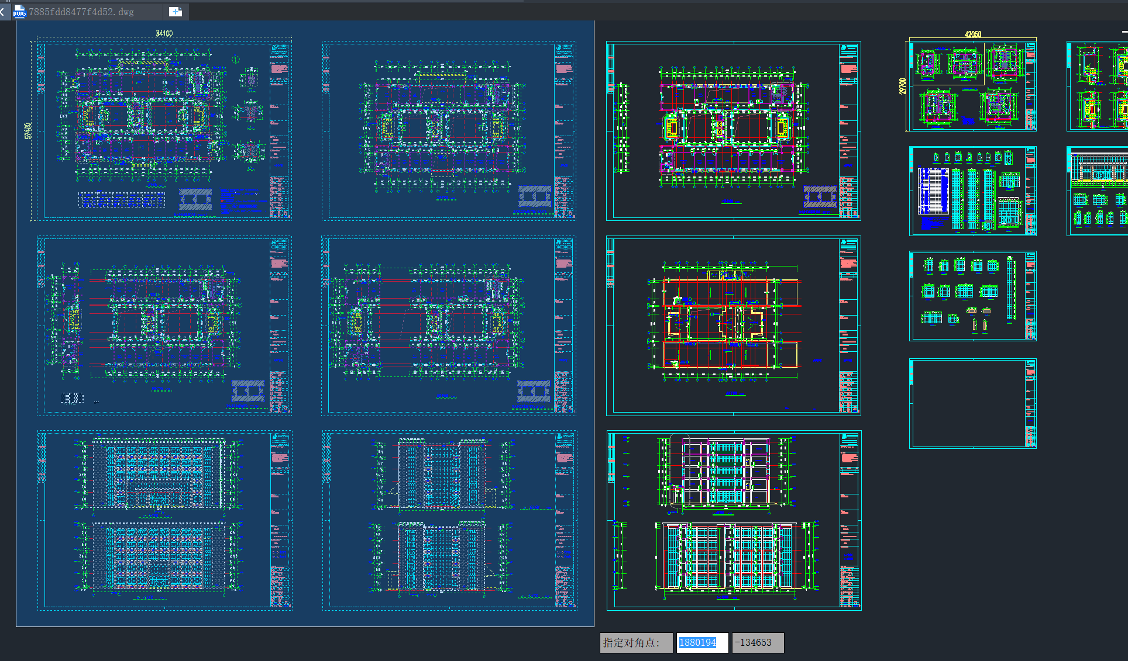This screenshot has width=1128, height=661.
Task: Select the floor plan sheet with yellow walls
Action: 733,326
